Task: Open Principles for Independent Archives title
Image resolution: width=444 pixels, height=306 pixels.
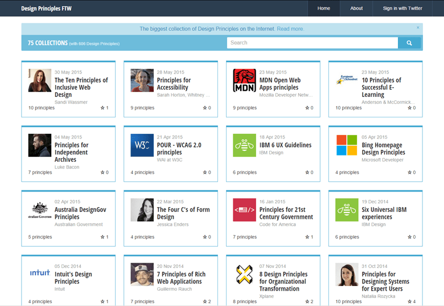Action: click(x=71, y=152)
